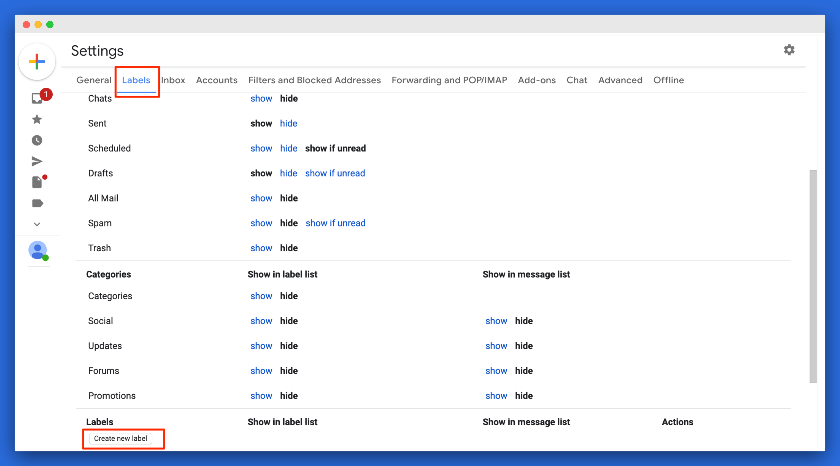840x466 pixels.
Task: Show Forums in label list
Action: coord(261,371)
